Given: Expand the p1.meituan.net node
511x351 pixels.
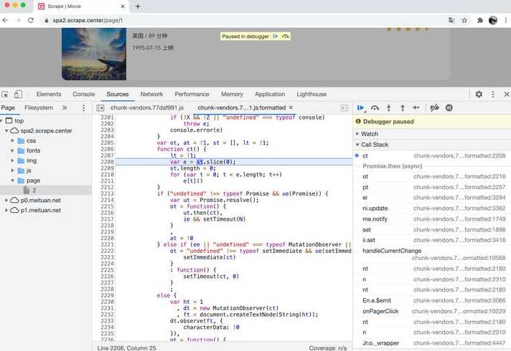Looking at the screenshot, I should point(6,210).
